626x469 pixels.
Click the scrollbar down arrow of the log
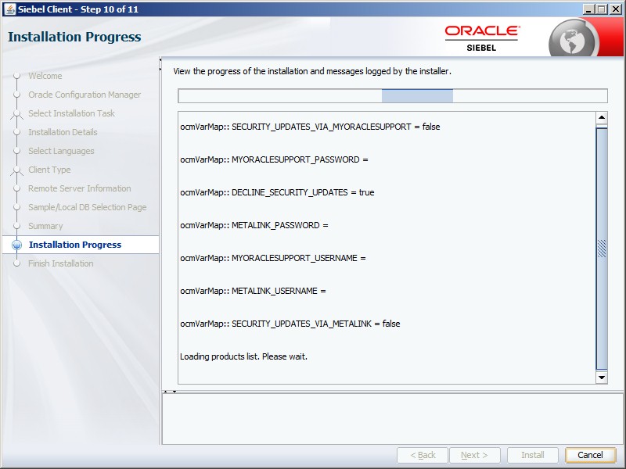coord(601,378)
